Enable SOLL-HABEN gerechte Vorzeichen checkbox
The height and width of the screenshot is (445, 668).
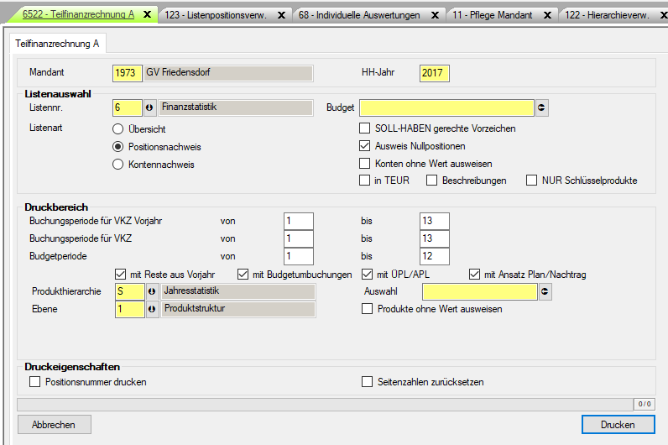pyautogui.click(x=365, y=128)
